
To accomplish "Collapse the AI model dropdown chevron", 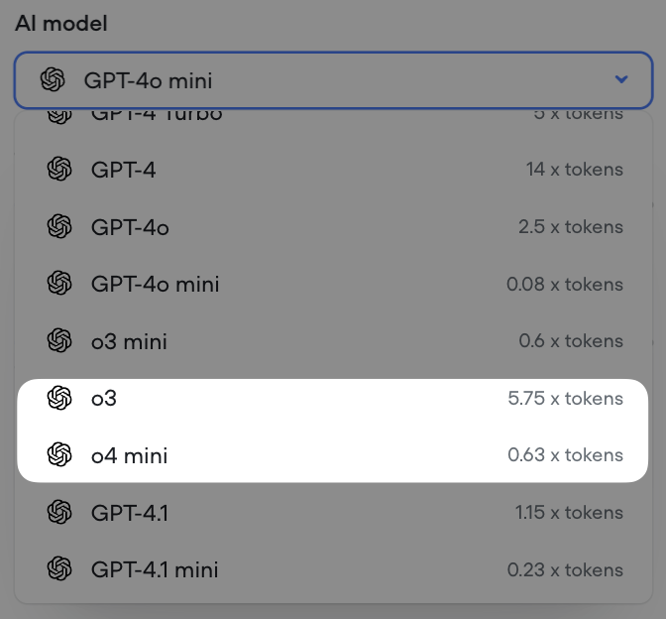I will pos(621,80).
